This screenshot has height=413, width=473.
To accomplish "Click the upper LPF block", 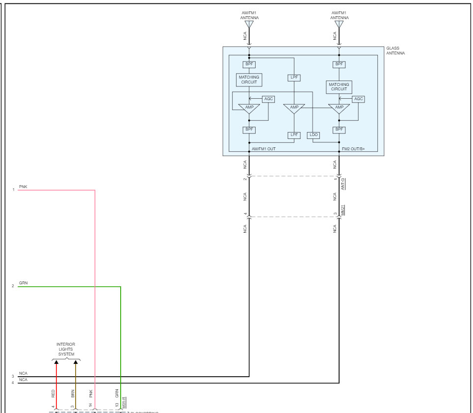I will pyautogui.click(x=294, y=78).
